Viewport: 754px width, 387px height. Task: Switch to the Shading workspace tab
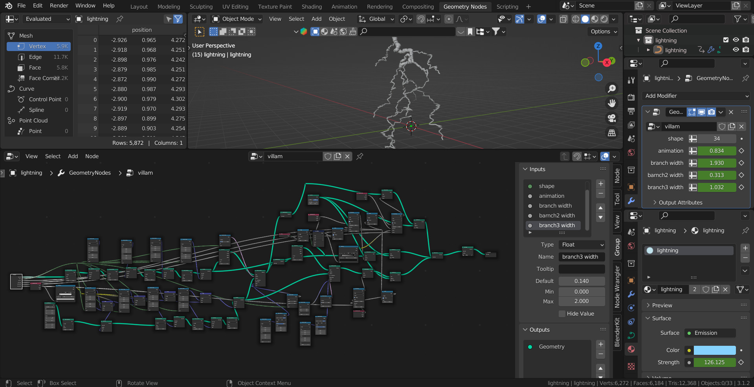[x=312, y=7]
